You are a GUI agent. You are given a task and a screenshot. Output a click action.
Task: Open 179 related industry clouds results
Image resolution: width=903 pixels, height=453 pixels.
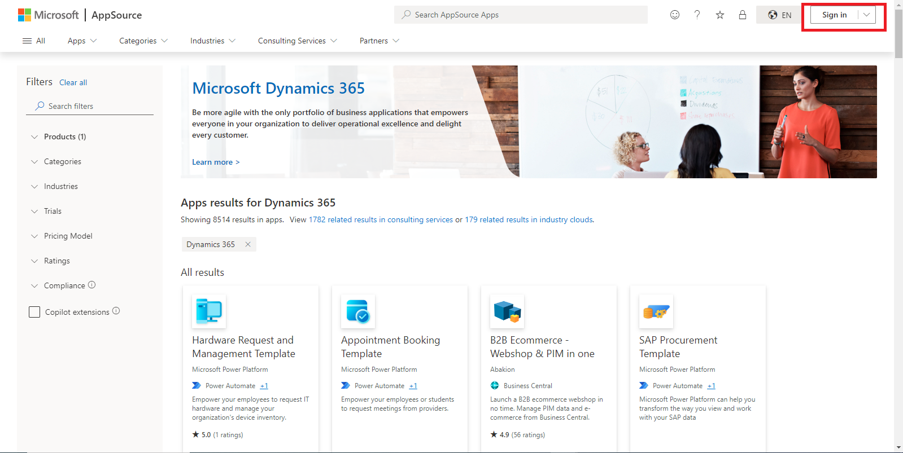point(529,219)
